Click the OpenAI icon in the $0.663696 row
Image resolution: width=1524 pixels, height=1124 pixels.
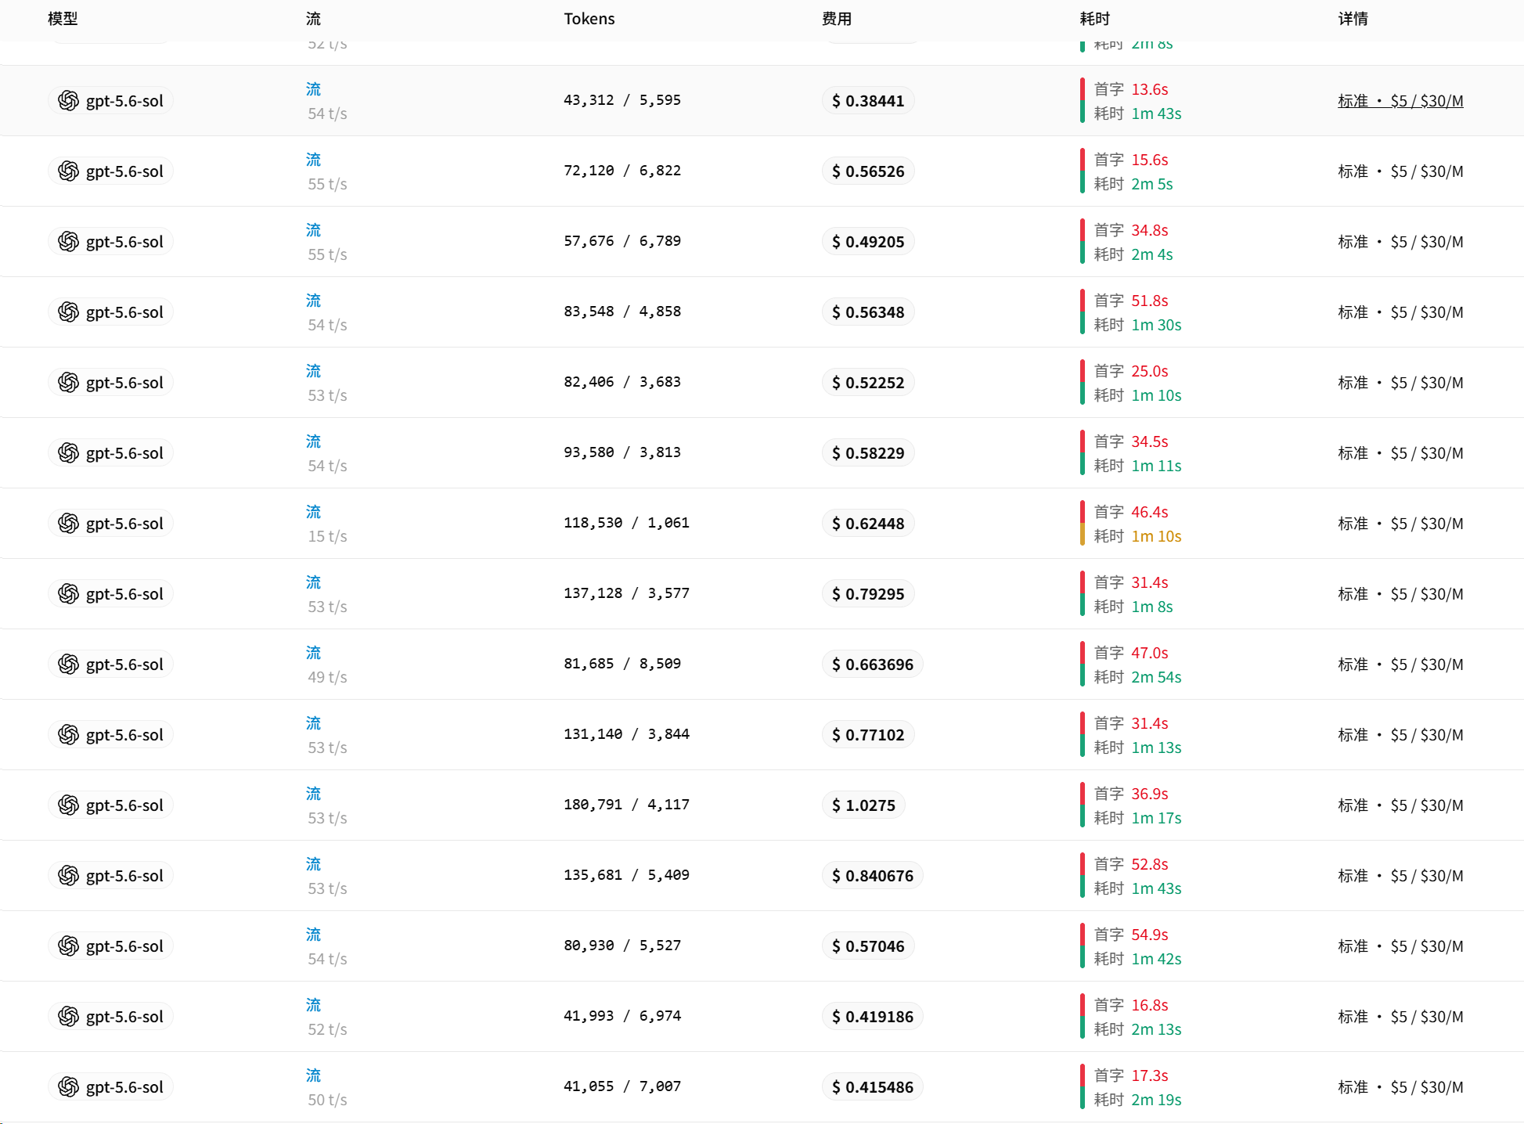coord(69,664)
